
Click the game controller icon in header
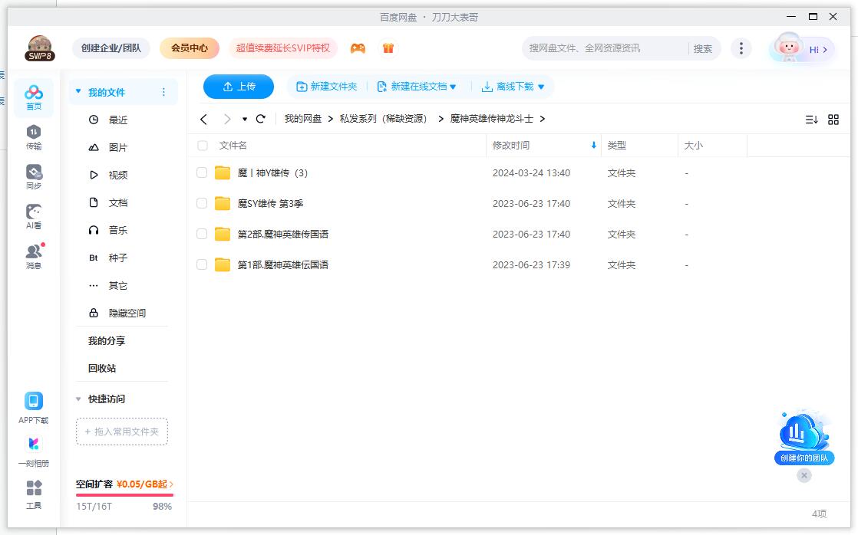358,48
